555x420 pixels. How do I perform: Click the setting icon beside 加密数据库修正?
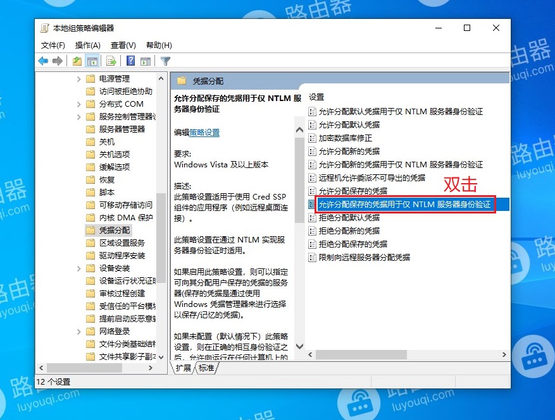(x=312, y=138)
